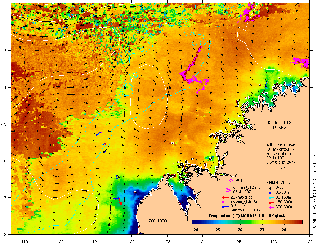
Task: Click the latitude axis label '-13'
Action: point(4,50)
